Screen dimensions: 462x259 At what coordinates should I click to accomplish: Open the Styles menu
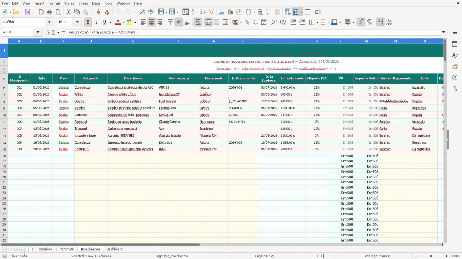coord(69,3)
